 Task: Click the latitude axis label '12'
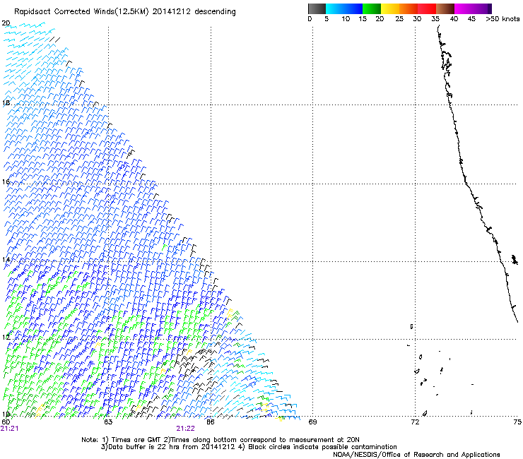pyautogui.click(x=6, y=337)
